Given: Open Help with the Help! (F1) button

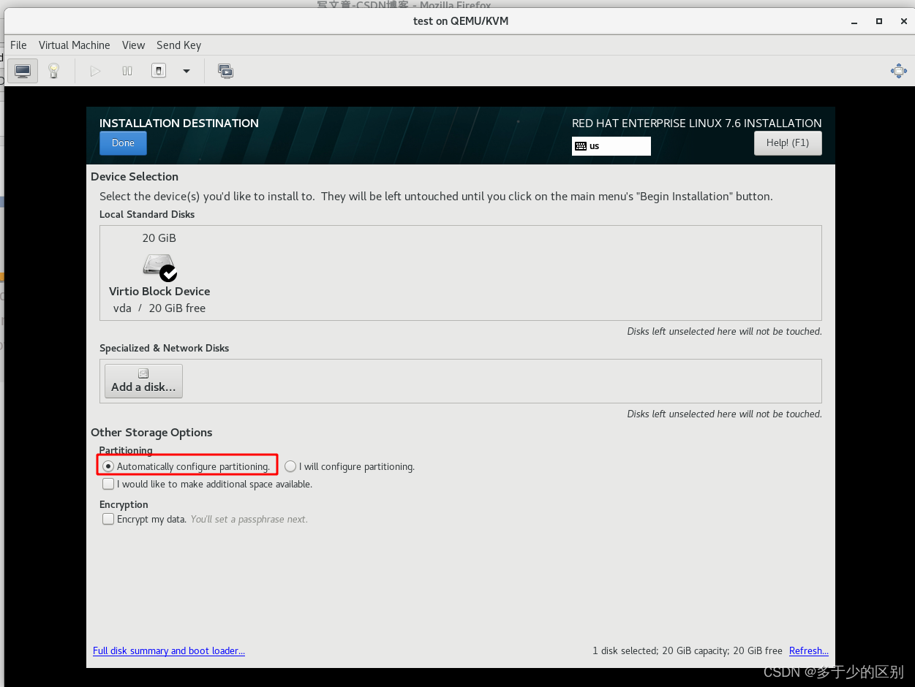Looking at the screenshot, I should (788, 143).
